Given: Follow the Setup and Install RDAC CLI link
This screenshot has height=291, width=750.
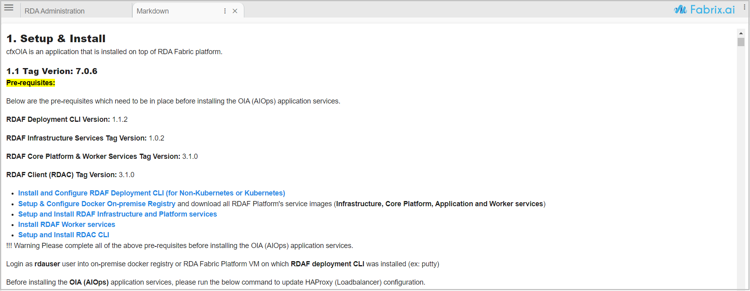Looking at the screenshot, I should 64,235.
